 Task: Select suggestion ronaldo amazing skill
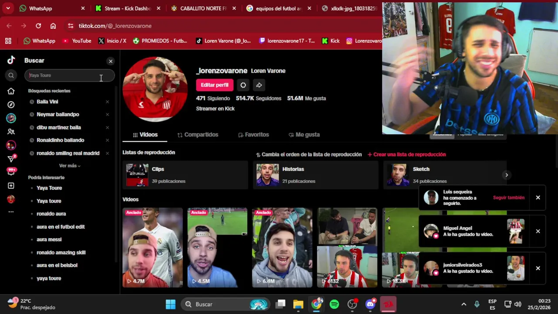tap(61, 253)
